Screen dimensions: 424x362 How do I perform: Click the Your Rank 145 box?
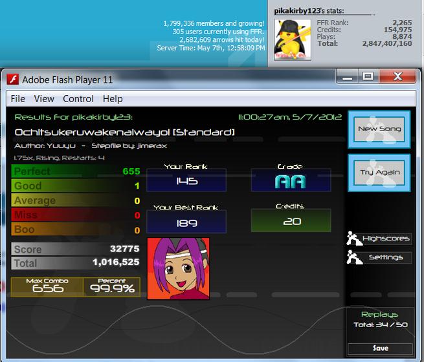(186, 180)
